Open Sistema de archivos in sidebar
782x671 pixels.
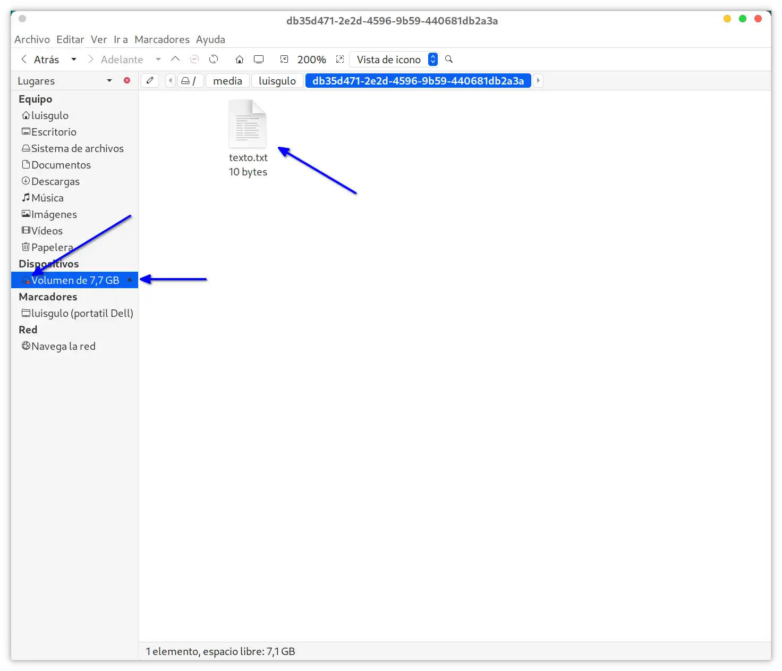pyautogui.click(x=74, y=148)
